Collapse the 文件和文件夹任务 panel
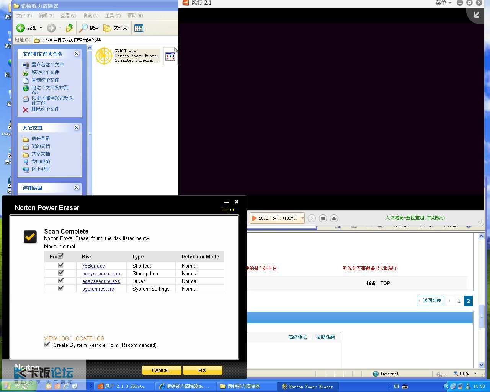490x392 pixels. (x=76, y=54)
